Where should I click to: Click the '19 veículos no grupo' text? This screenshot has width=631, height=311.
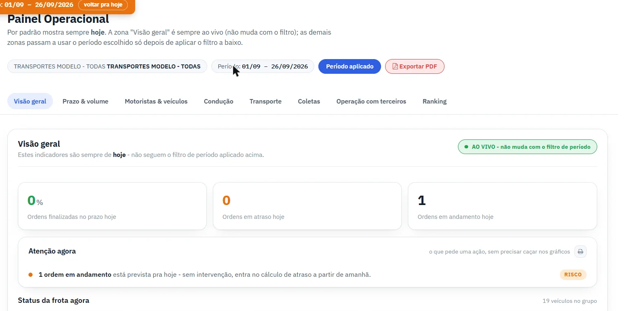coord(570,301)
